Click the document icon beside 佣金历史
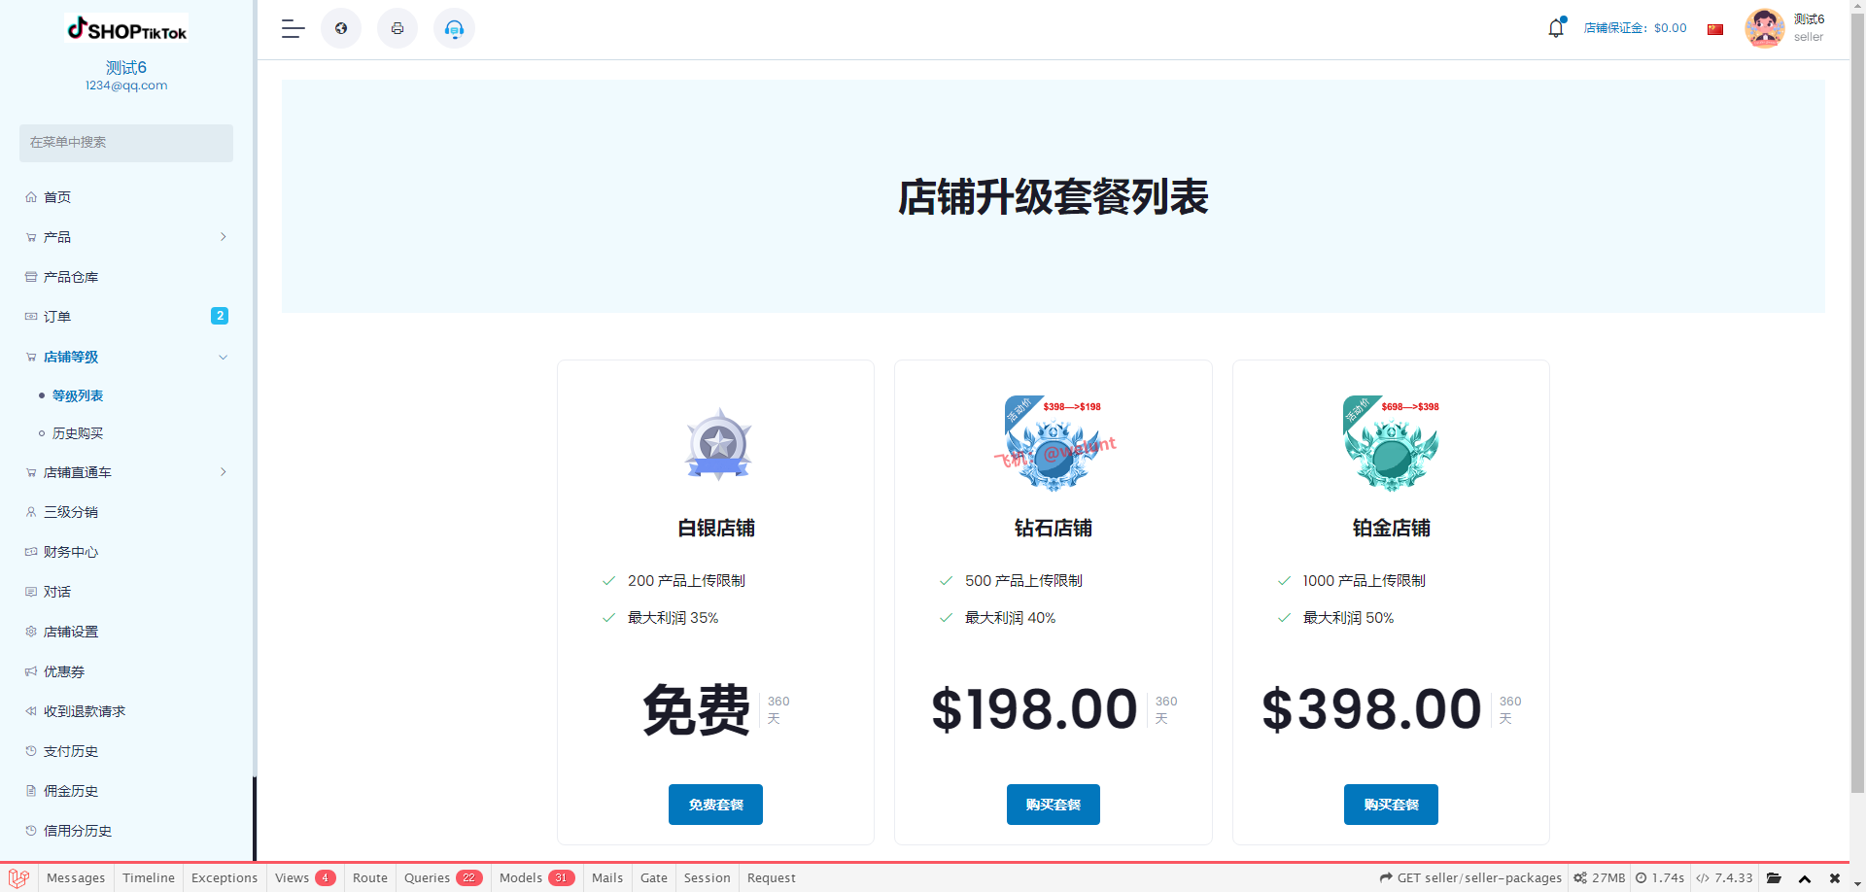The width and height of the screenshot is (1866, 892). point(31,791)
